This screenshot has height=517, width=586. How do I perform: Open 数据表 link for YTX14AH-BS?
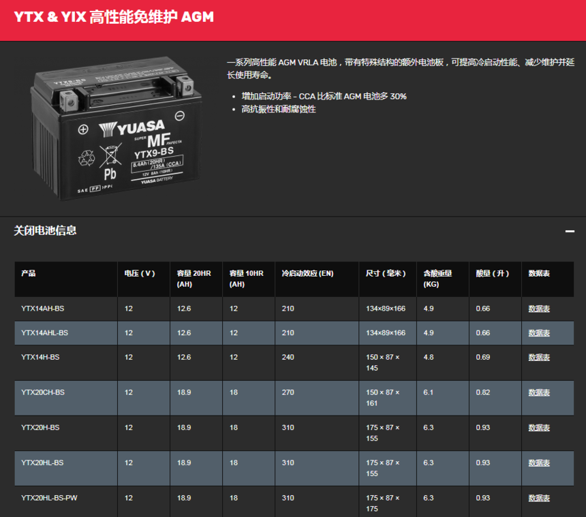[x=539, y=309]
